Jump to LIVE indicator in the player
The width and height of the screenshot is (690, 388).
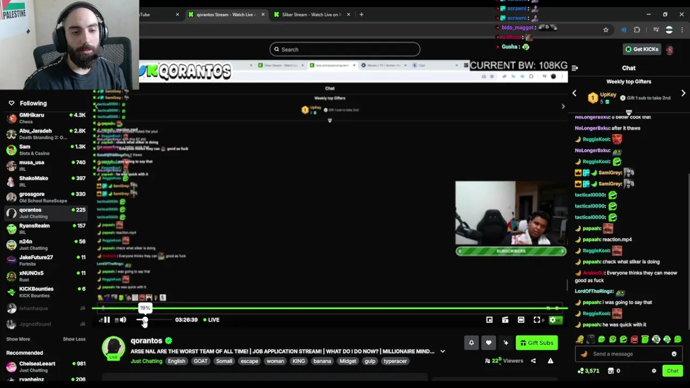click(x=211, y=320)
